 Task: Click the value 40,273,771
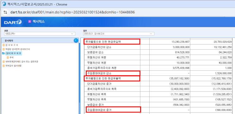183,57
